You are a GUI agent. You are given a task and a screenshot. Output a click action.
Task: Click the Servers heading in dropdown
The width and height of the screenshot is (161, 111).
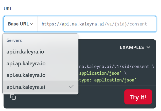click(x=14, y=40)
